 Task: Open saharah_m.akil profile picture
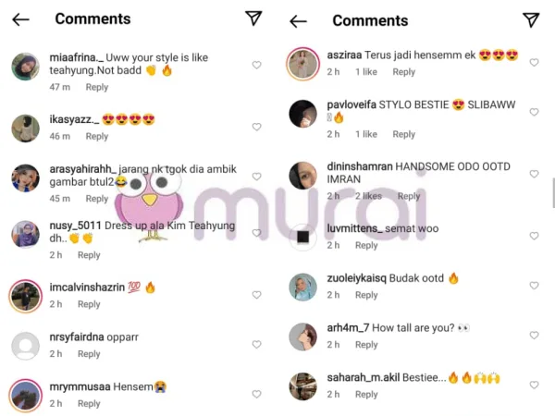[x=302, y=386]
